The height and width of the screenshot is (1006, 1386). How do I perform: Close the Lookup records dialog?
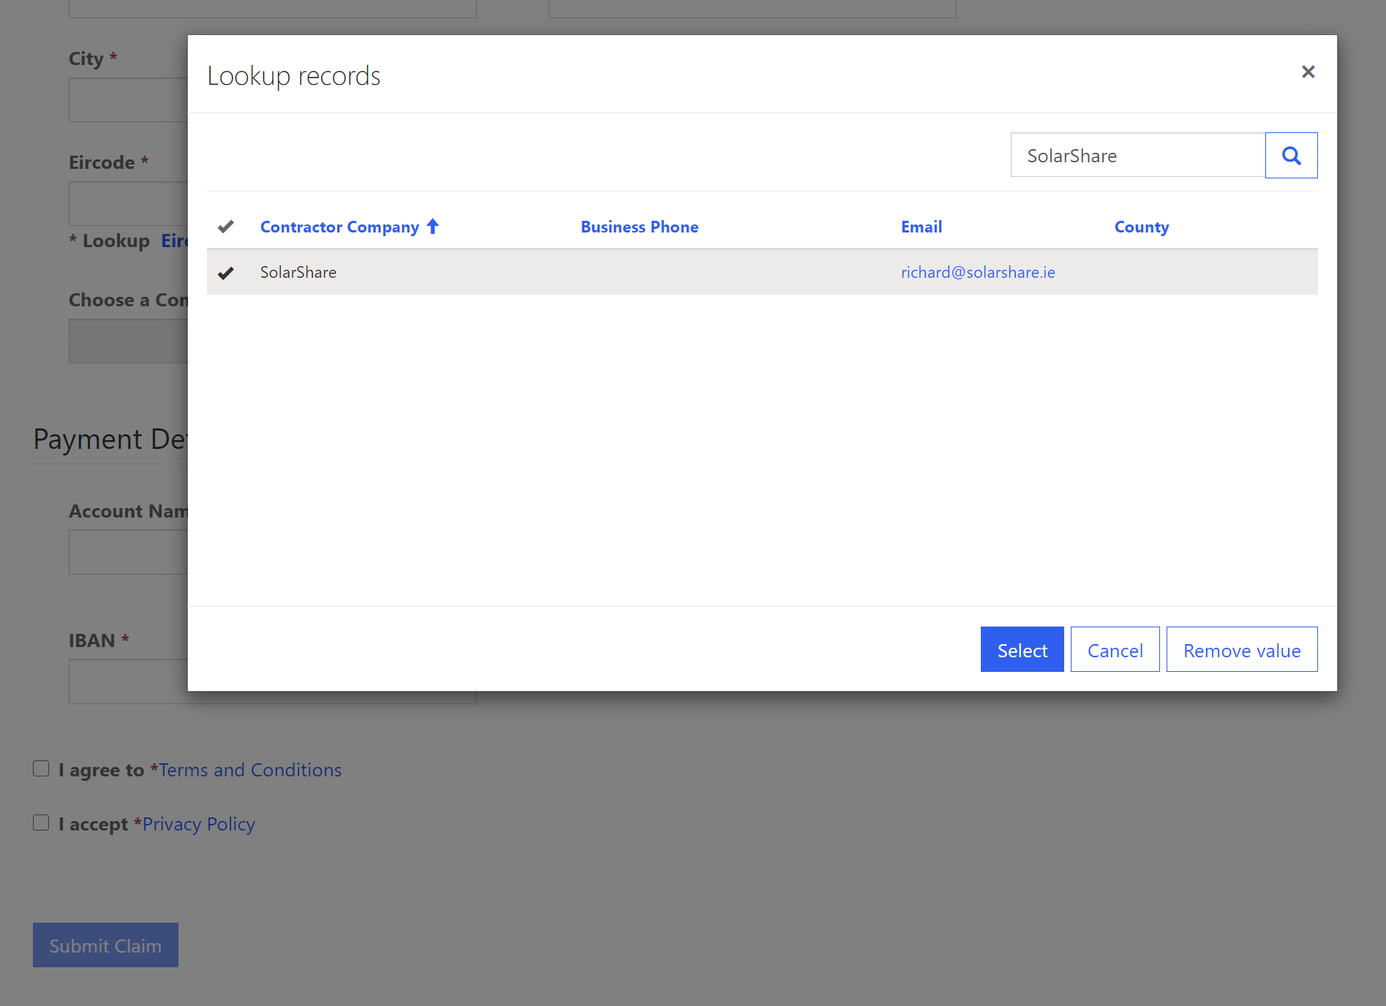(1308, 72)
